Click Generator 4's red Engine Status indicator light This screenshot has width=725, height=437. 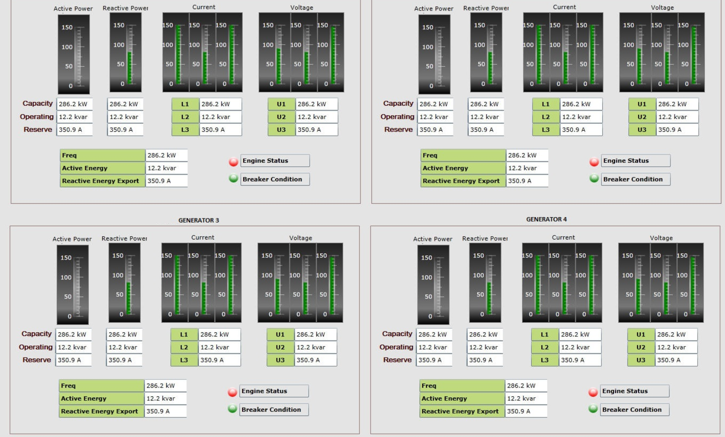pyautogui.click(x=593, y=392)
